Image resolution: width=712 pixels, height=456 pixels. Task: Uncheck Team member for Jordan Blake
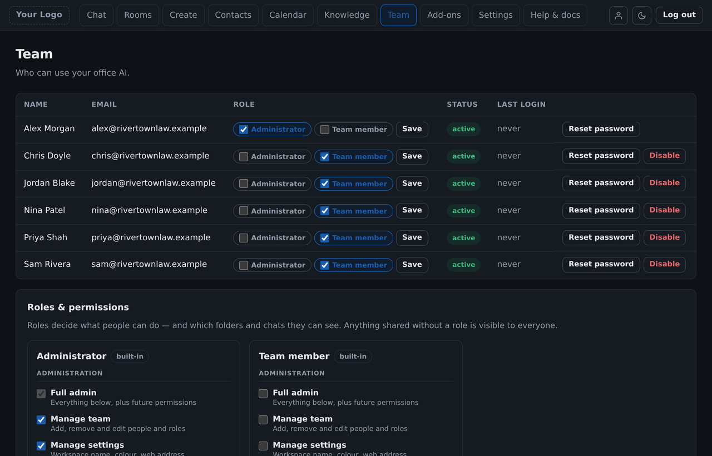[325, 184]
